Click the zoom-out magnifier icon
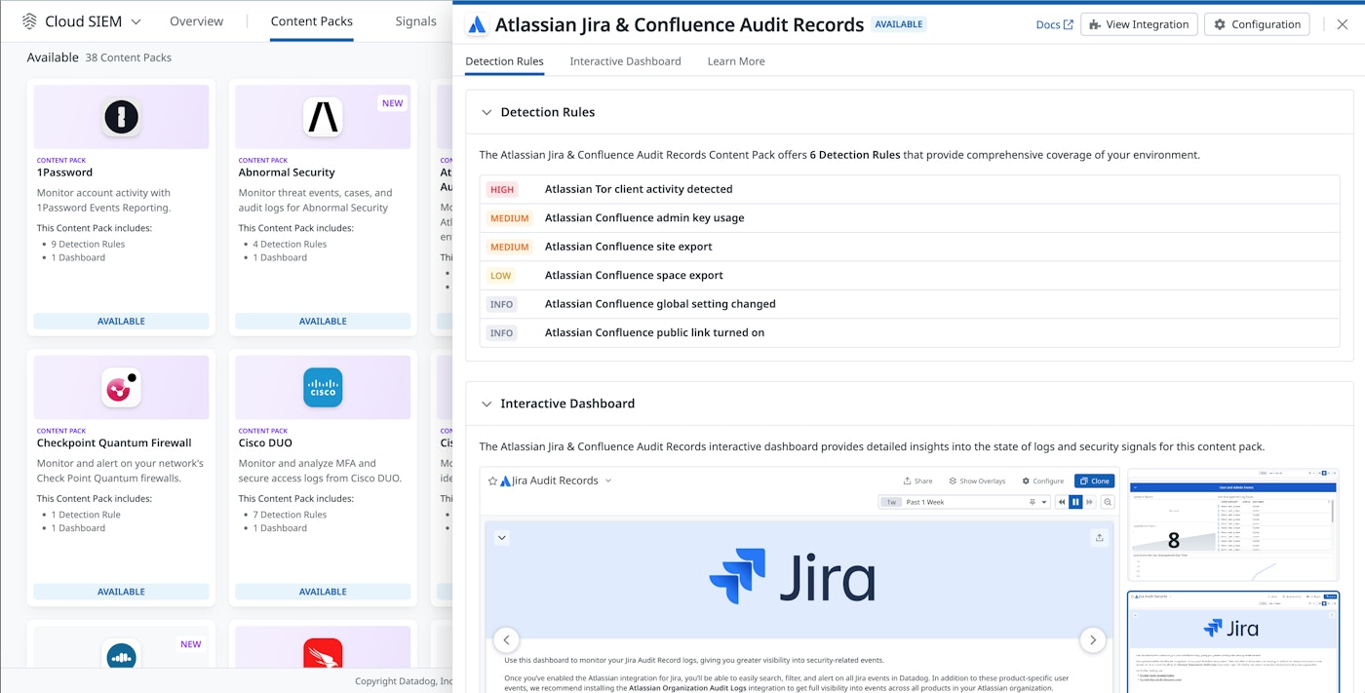 (x=1108, y=502)
